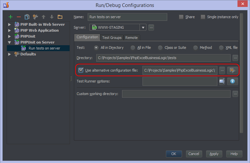Click into the Name input field
The height and width of the screenshot is (163, 250).
(127, 17)
